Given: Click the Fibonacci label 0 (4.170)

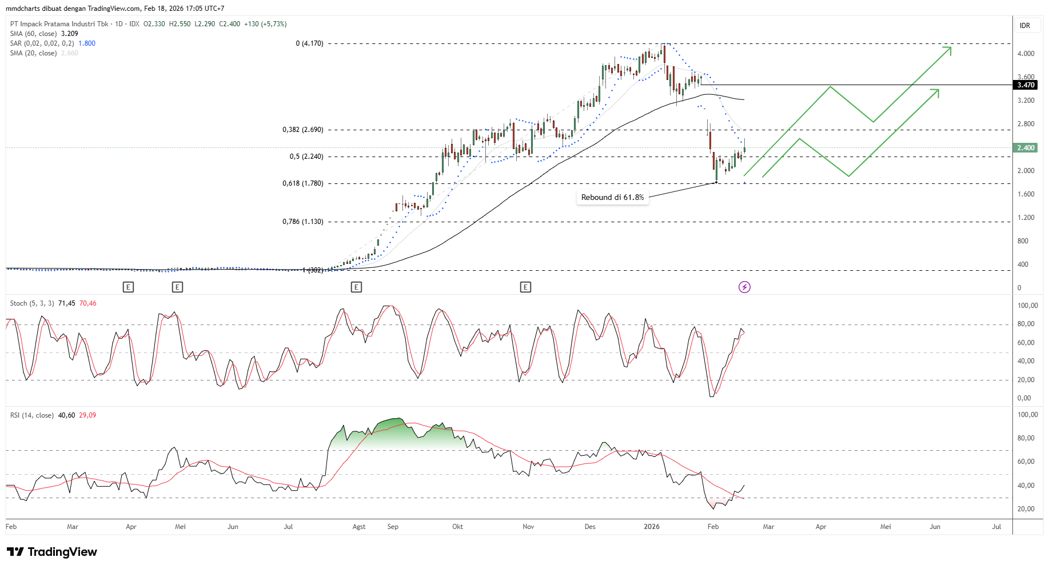Looking at the screenshot, I should (x=309, y=43).
